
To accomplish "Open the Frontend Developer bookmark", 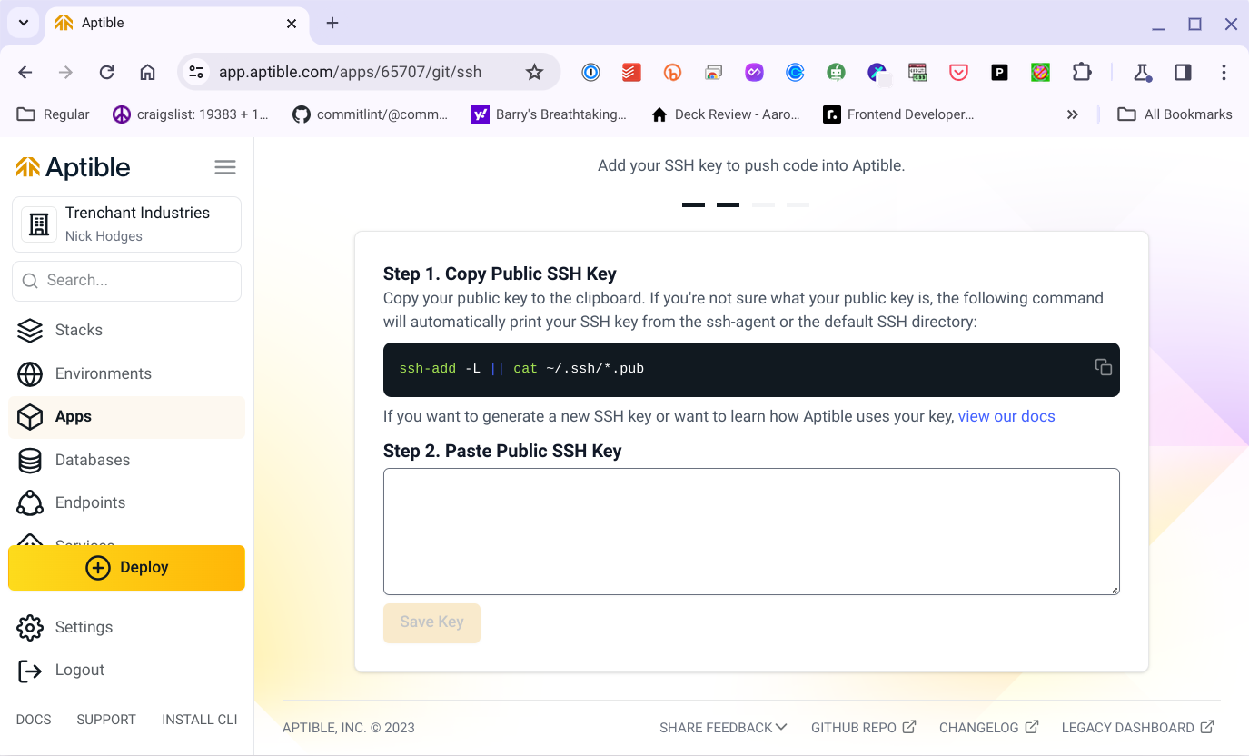I will click(x=898, y=114).
